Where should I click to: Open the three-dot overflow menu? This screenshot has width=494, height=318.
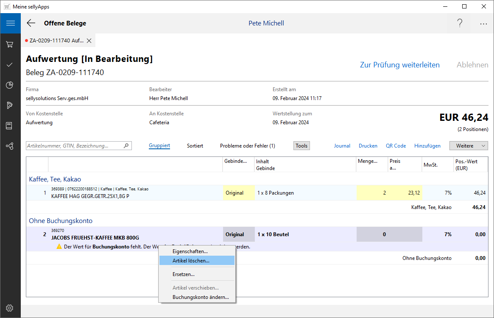click(x=483, y=24)
